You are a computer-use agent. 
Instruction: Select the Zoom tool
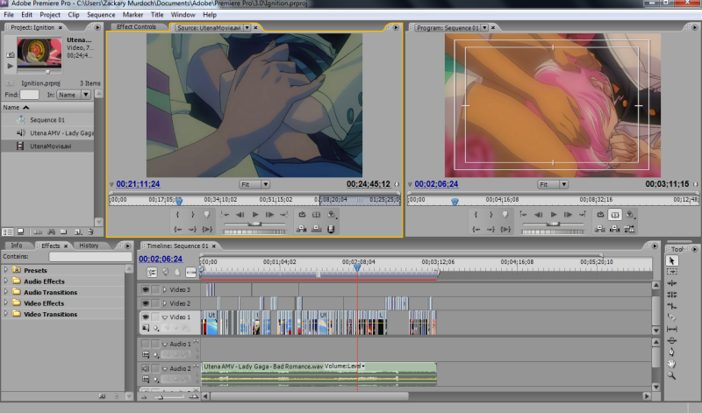point(671,375)
